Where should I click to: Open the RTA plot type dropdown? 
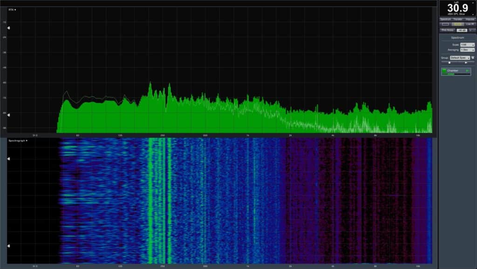coord(12,10)
